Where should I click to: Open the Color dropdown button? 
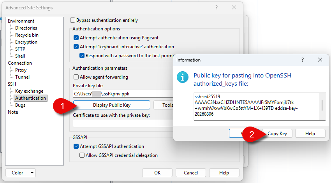click(x=21, y=172)
